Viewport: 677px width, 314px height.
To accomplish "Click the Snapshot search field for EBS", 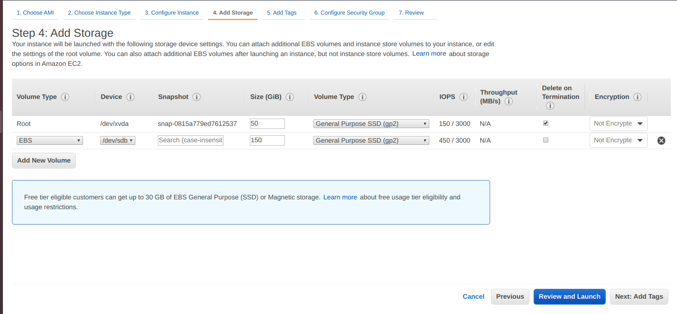I will click(x=190, y=140).
